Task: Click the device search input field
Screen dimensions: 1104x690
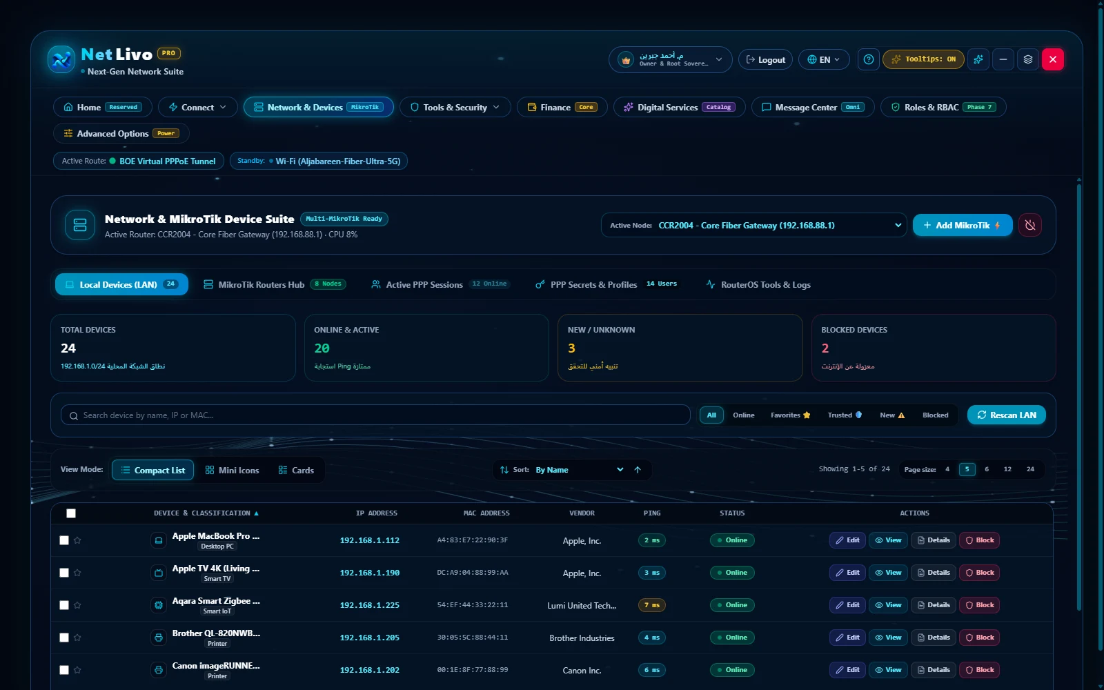Action: [x=375, y=415]
